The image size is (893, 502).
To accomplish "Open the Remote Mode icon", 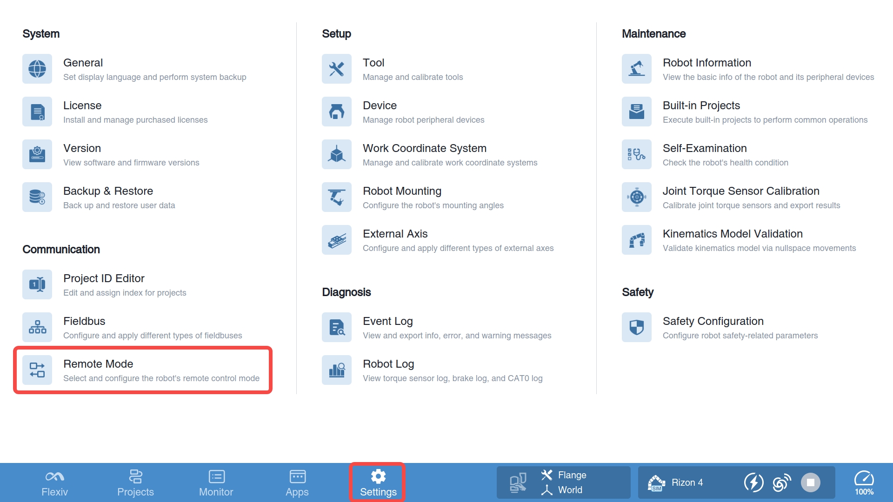I will coord(37,370).
